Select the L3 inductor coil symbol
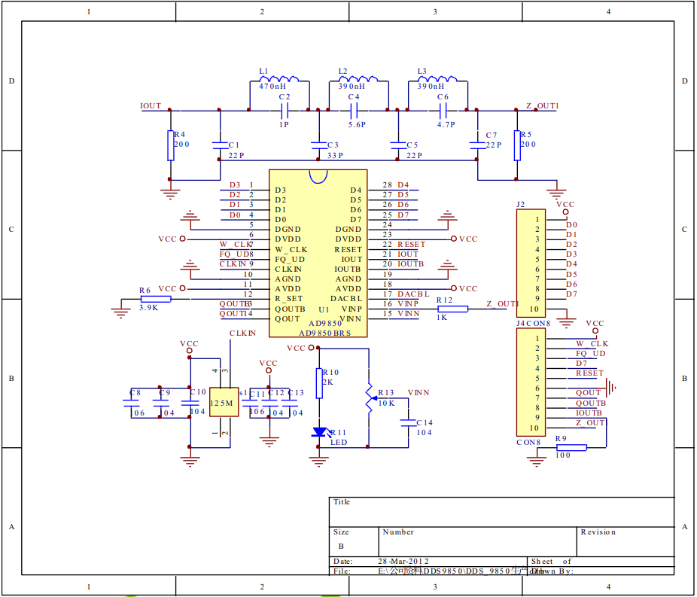 437,78
